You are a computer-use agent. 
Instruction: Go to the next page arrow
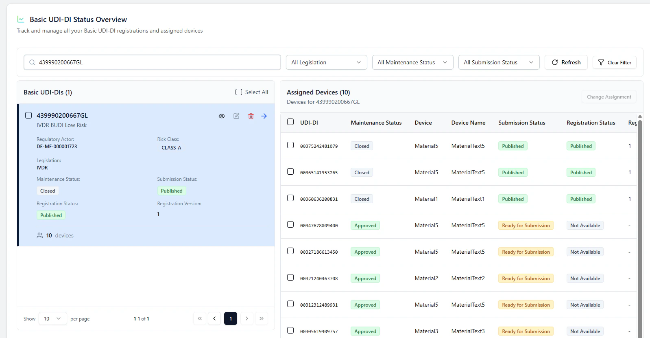[247, 318]
